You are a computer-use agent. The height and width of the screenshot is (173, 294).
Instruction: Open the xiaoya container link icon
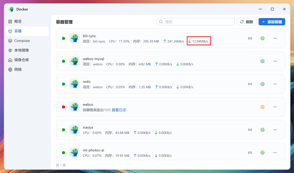[250, 130]
